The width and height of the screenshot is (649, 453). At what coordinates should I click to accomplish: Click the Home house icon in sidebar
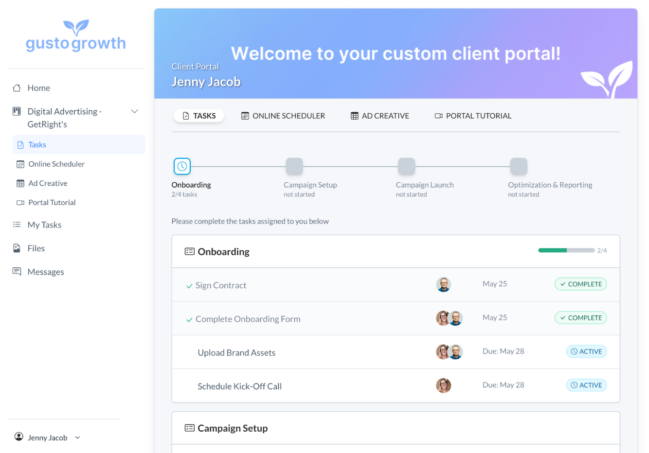click(x=17, y=88)
